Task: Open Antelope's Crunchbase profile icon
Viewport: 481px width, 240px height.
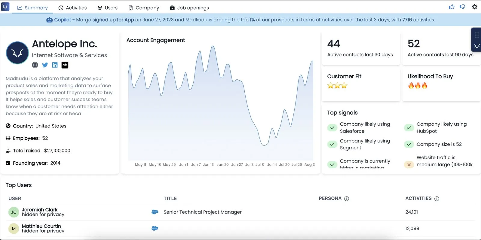Action: (65, 65)
